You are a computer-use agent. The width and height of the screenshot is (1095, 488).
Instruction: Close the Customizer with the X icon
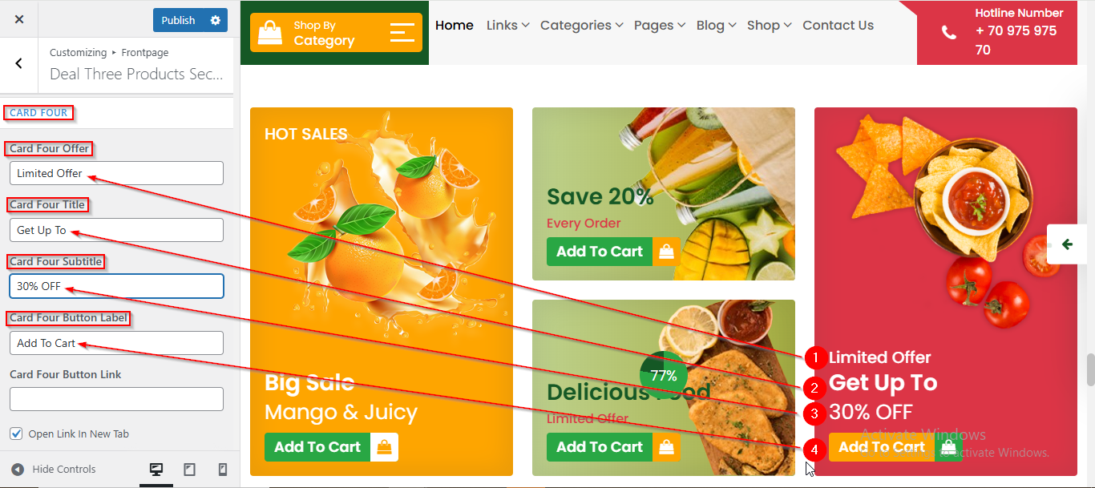19,19
